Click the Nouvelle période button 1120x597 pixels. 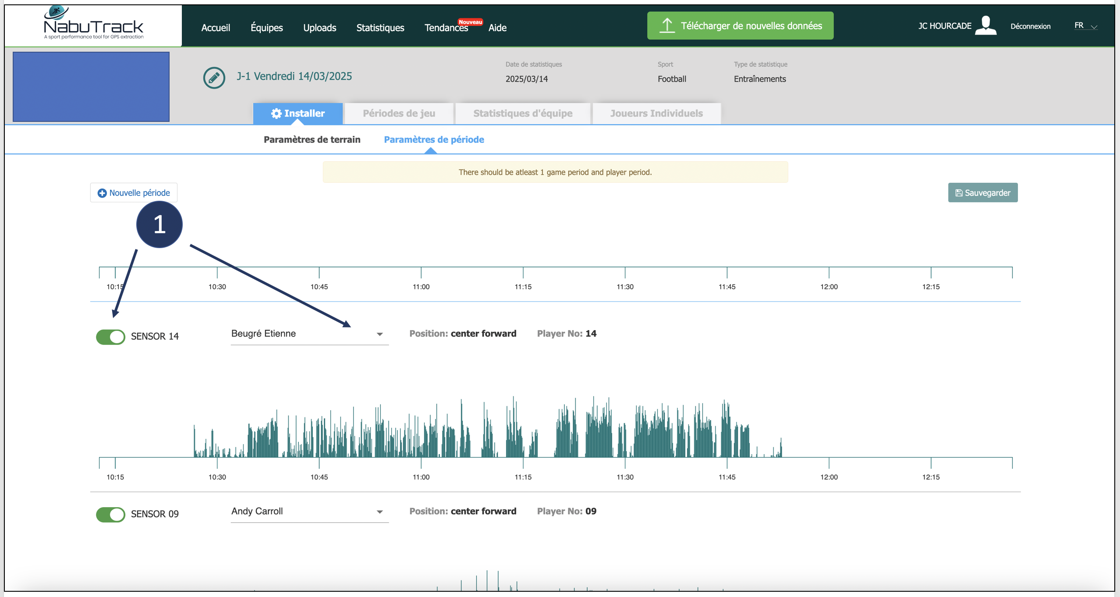[134, 193]
